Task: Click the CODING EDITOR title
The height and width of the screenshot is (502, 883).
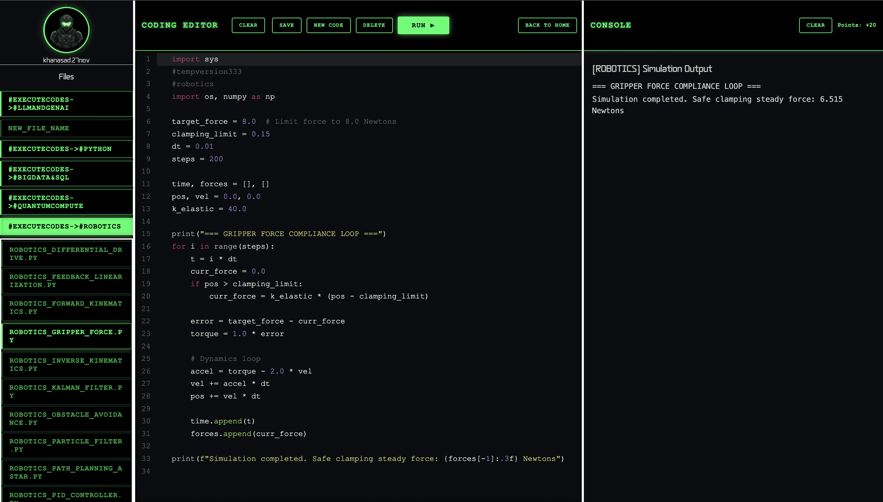Action: point(180,25)
